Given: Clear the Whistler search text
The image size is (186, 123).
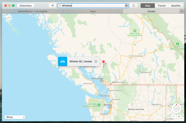Looking at the screenshot, I should pyautogui.click(x=126, y=5).
